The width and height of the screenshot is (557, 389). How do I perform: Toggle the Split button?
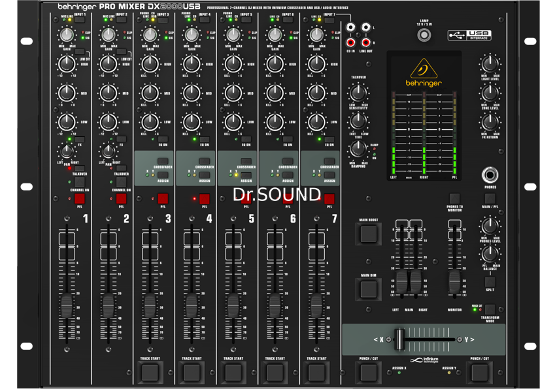[490, 281]
